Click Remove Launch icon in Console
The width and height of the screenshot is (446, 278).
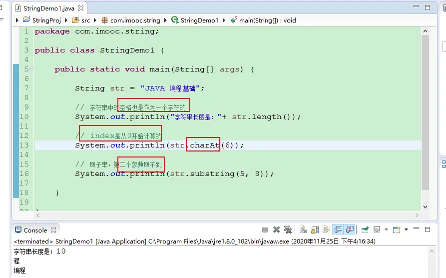tap(276, 230)
